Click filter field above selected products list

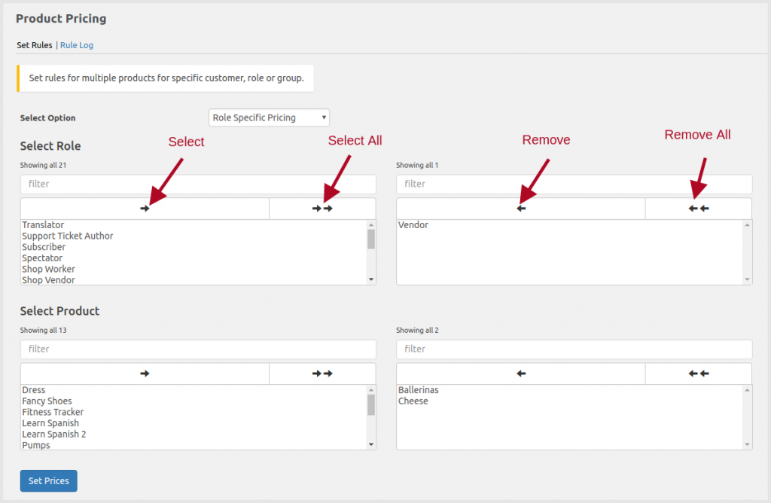pyautogui.click(x=574, y=349)
